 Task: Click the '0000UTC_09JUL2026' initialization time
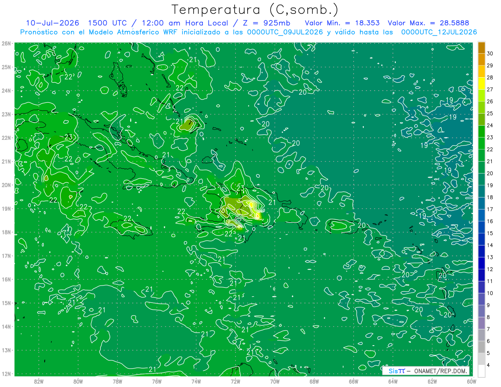tap(285, 32)
